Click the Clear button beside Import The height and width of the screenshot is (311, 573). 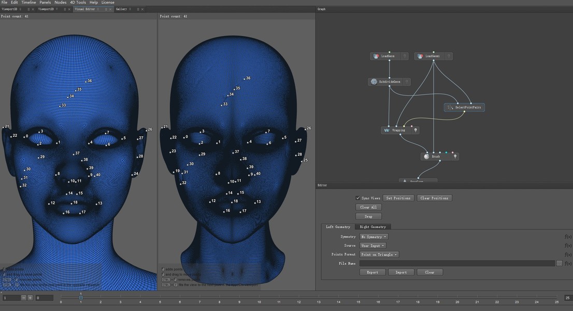coord(430,272)
